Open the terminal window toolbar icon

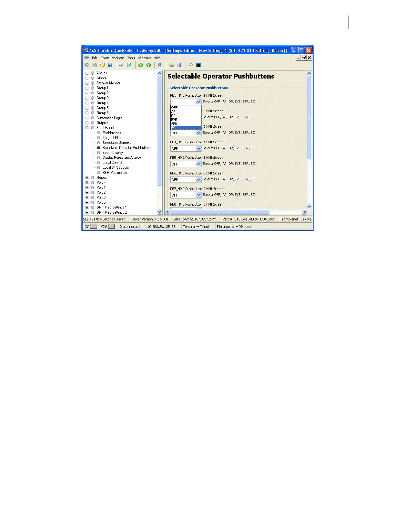pos(198,65)
